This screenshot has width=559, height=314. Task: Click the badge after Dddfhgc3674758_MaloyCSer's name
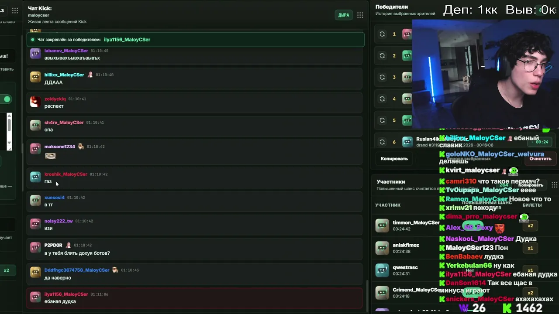(115, 270)
